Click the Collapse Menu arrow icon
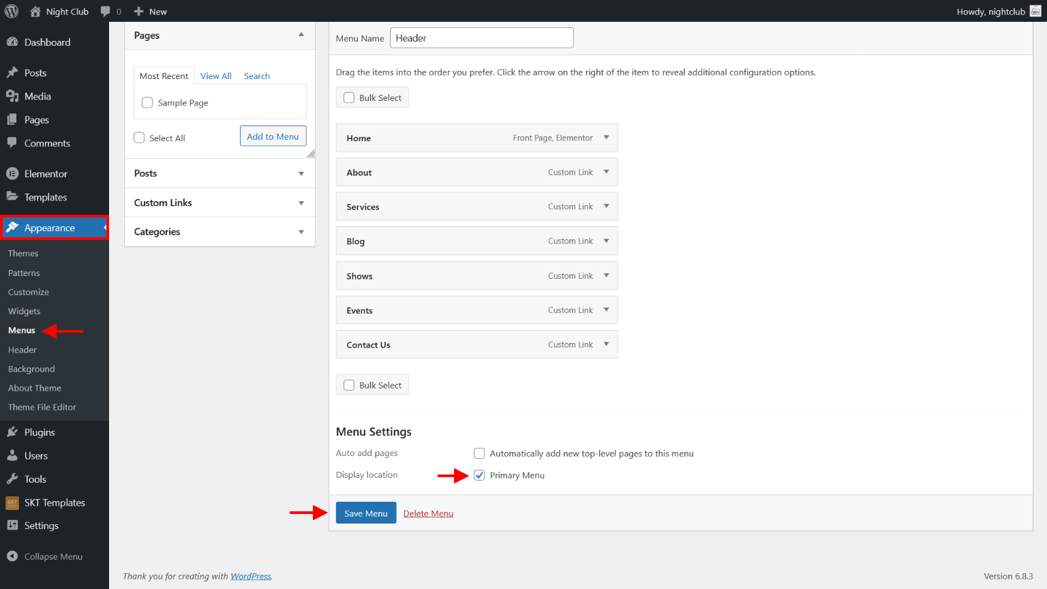The width and height of the screenshot is (1047, 589). [12, 556]
